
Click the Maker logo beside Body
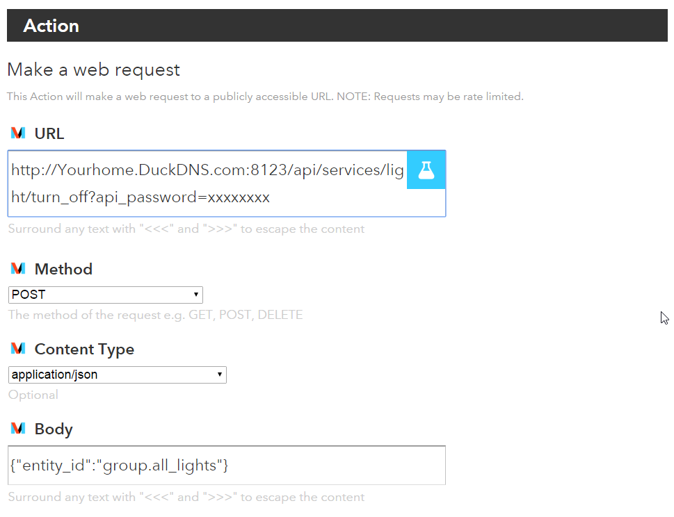18,428
